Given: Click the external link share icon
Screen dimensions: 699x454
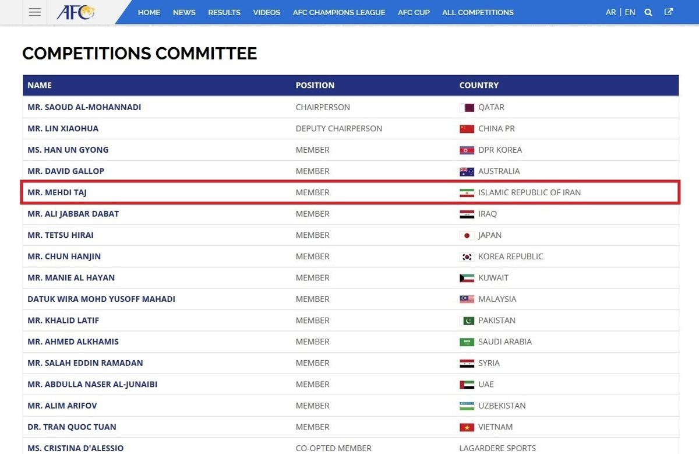Looking at the screenshot, I should click(x=668, y=12).
